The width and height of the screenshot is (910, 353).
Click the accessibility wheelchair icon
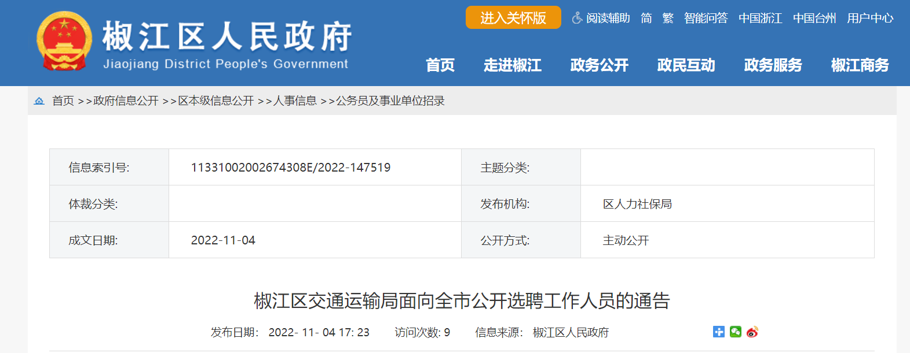(x=577, y=18)
